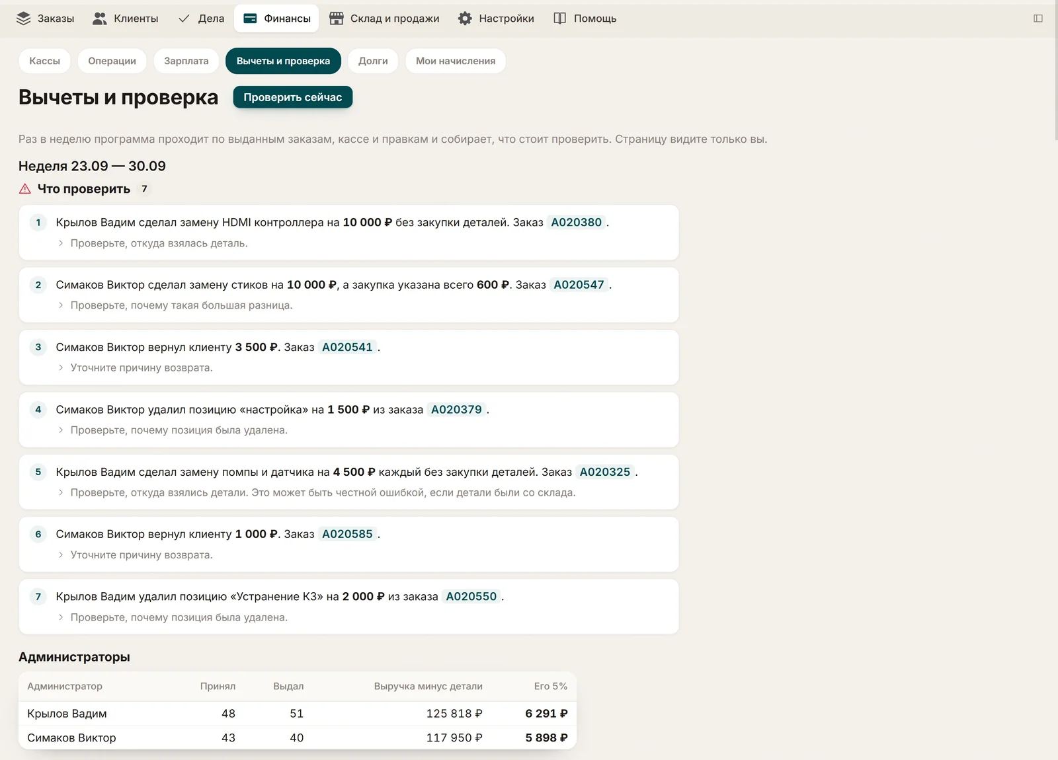Click the Симаков Виктор row in Администраторы table
The height and width of the screenshot is (760, 1058).
(x=298, y=738)
